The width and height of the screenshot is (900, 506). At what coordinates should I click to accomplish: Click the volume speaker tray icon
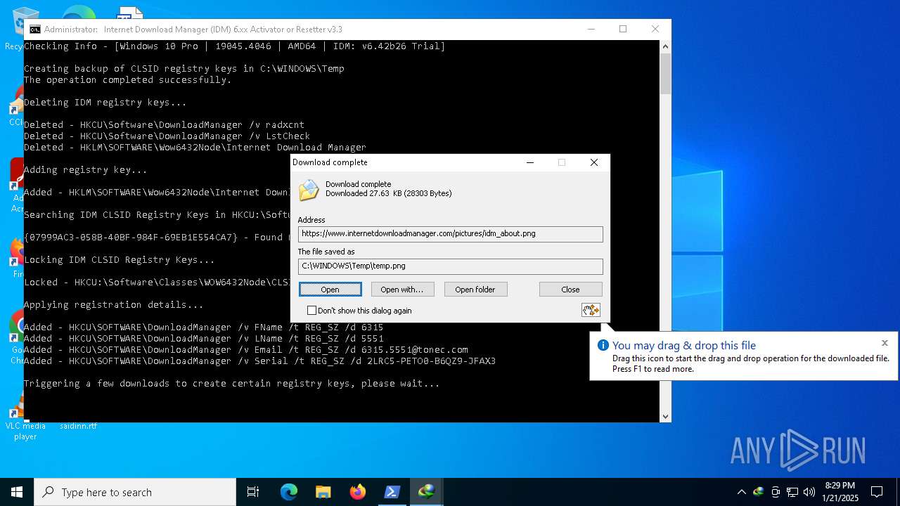tap(809, 492)
